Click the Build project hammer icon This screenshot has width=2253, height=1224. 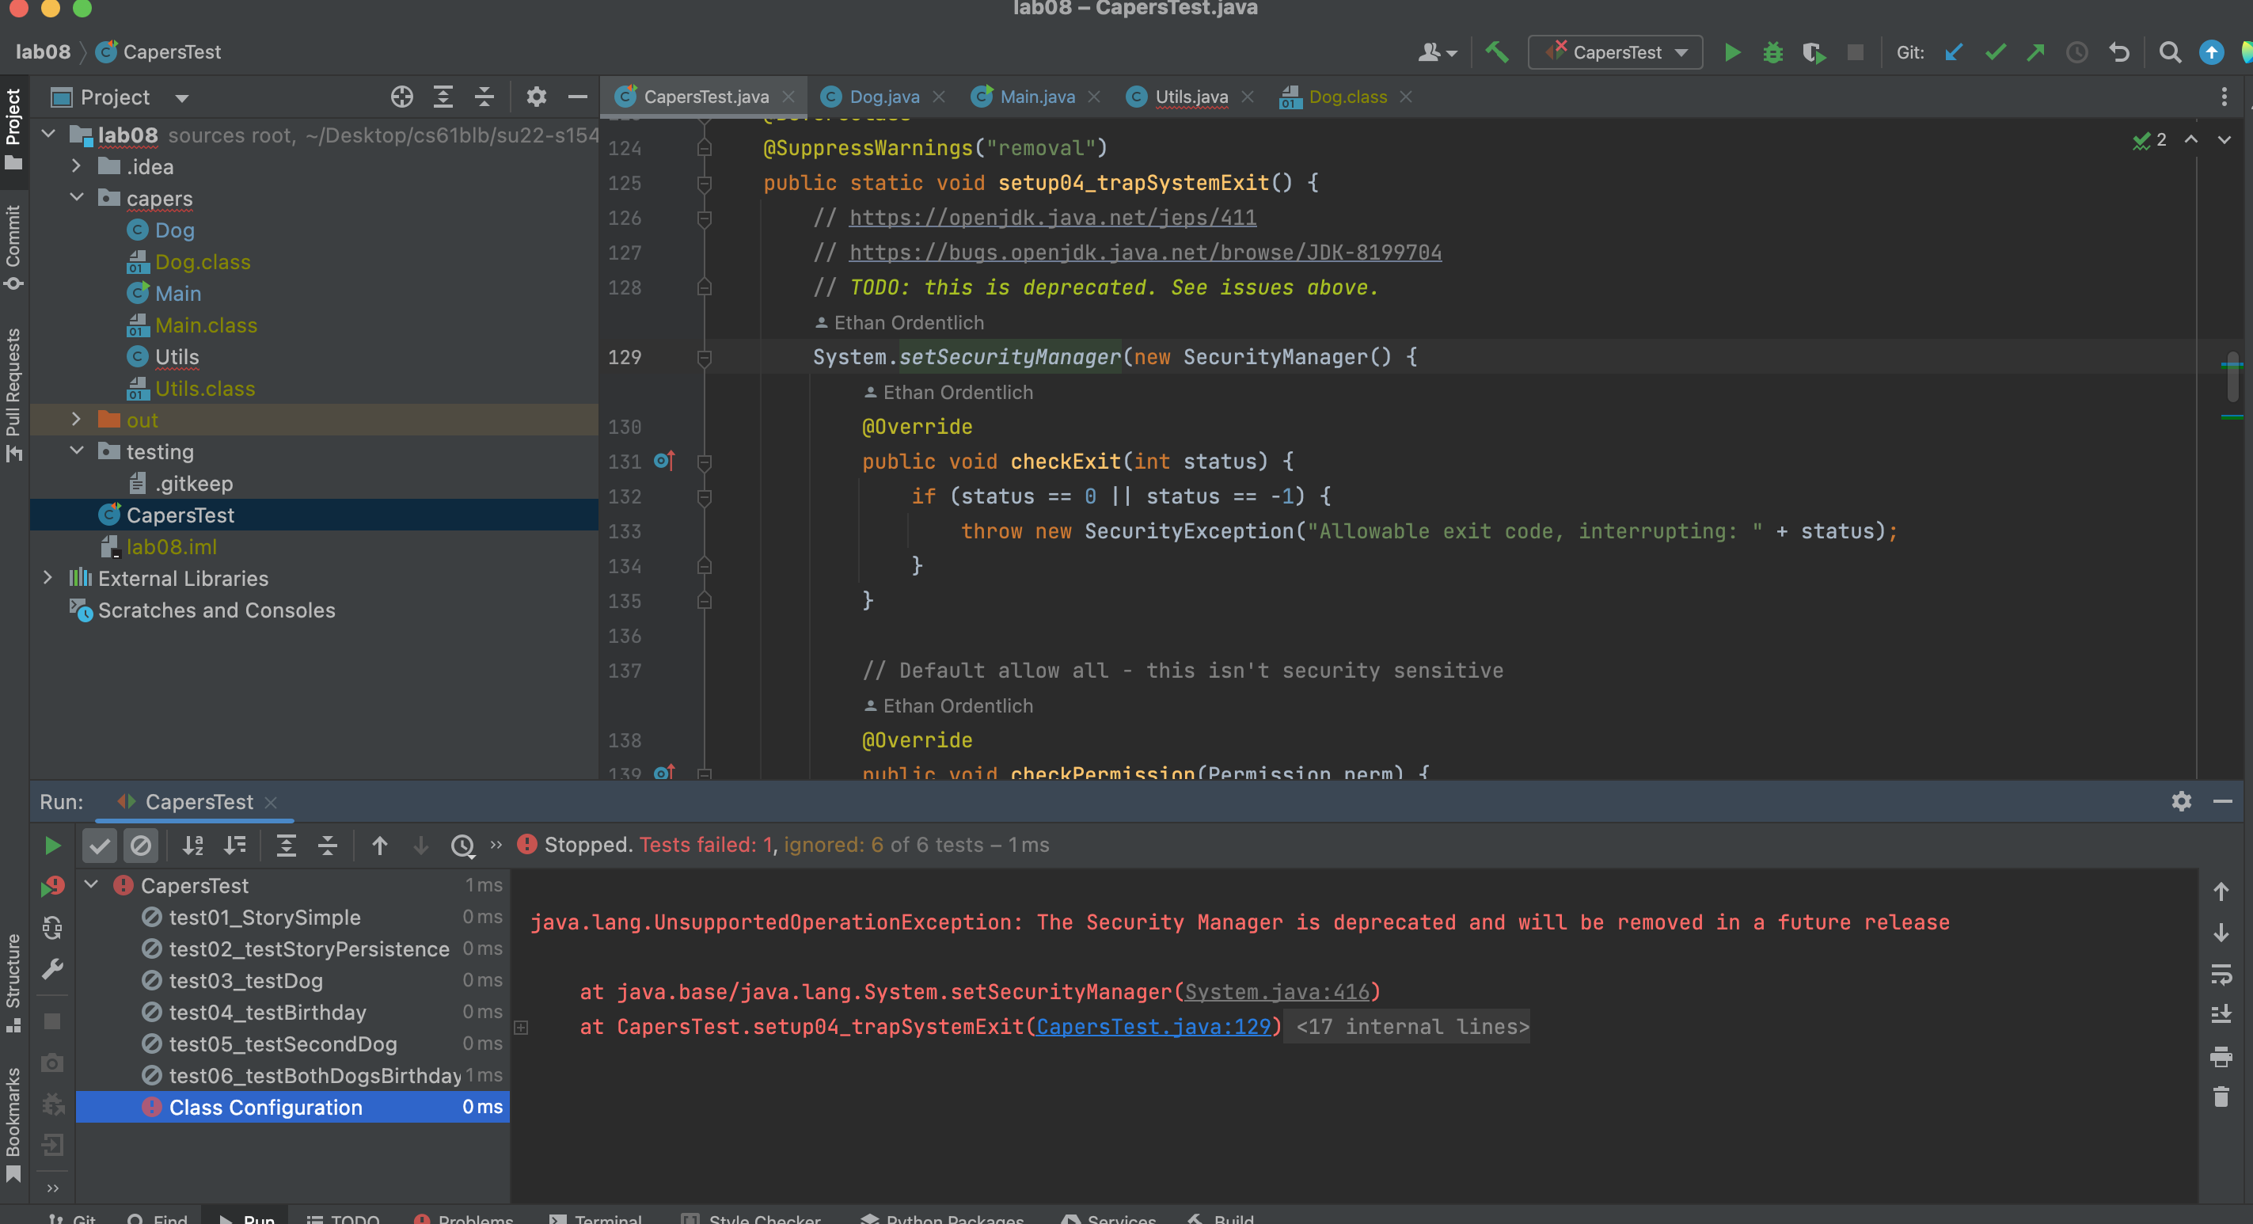click(x=1496, y=52)
